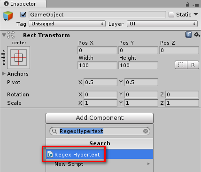
Task: Click the Height field
Action: (138, 65)
